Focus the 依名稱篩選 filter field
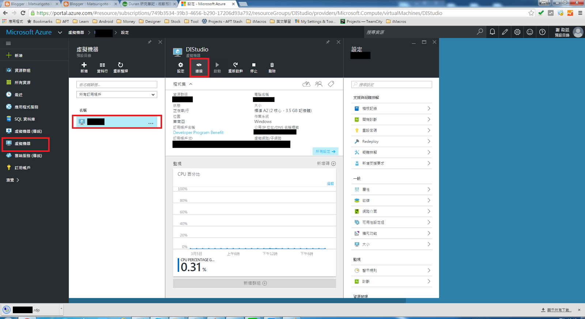 pos(117,84)
